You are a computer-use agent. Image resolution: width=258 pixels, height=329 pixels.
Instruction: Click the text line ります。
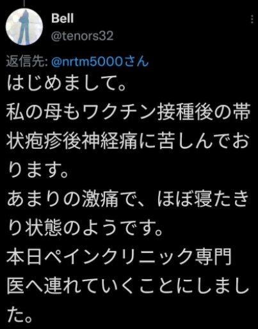pyautogui.click(x=38, y=170)
